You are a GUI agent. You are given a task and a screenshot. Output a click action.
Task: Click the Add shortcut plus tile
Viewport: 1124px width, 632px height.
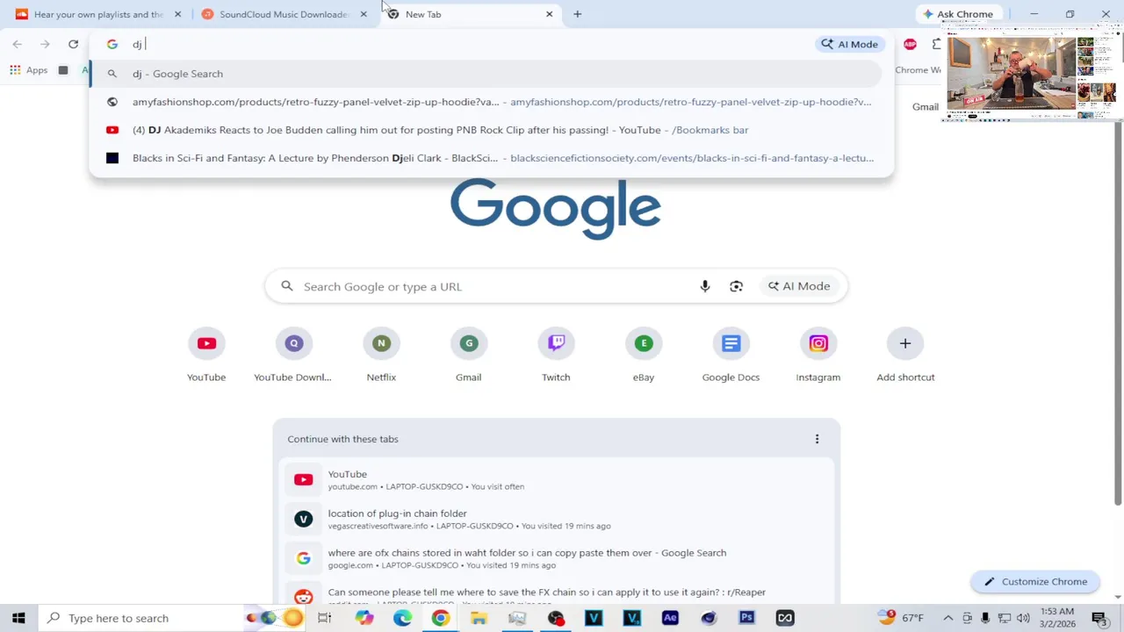[x=905, y=355]
